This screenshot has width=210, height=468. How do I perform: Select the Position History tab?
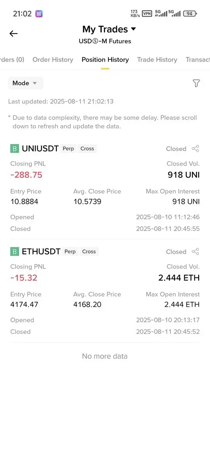(105, 60)
